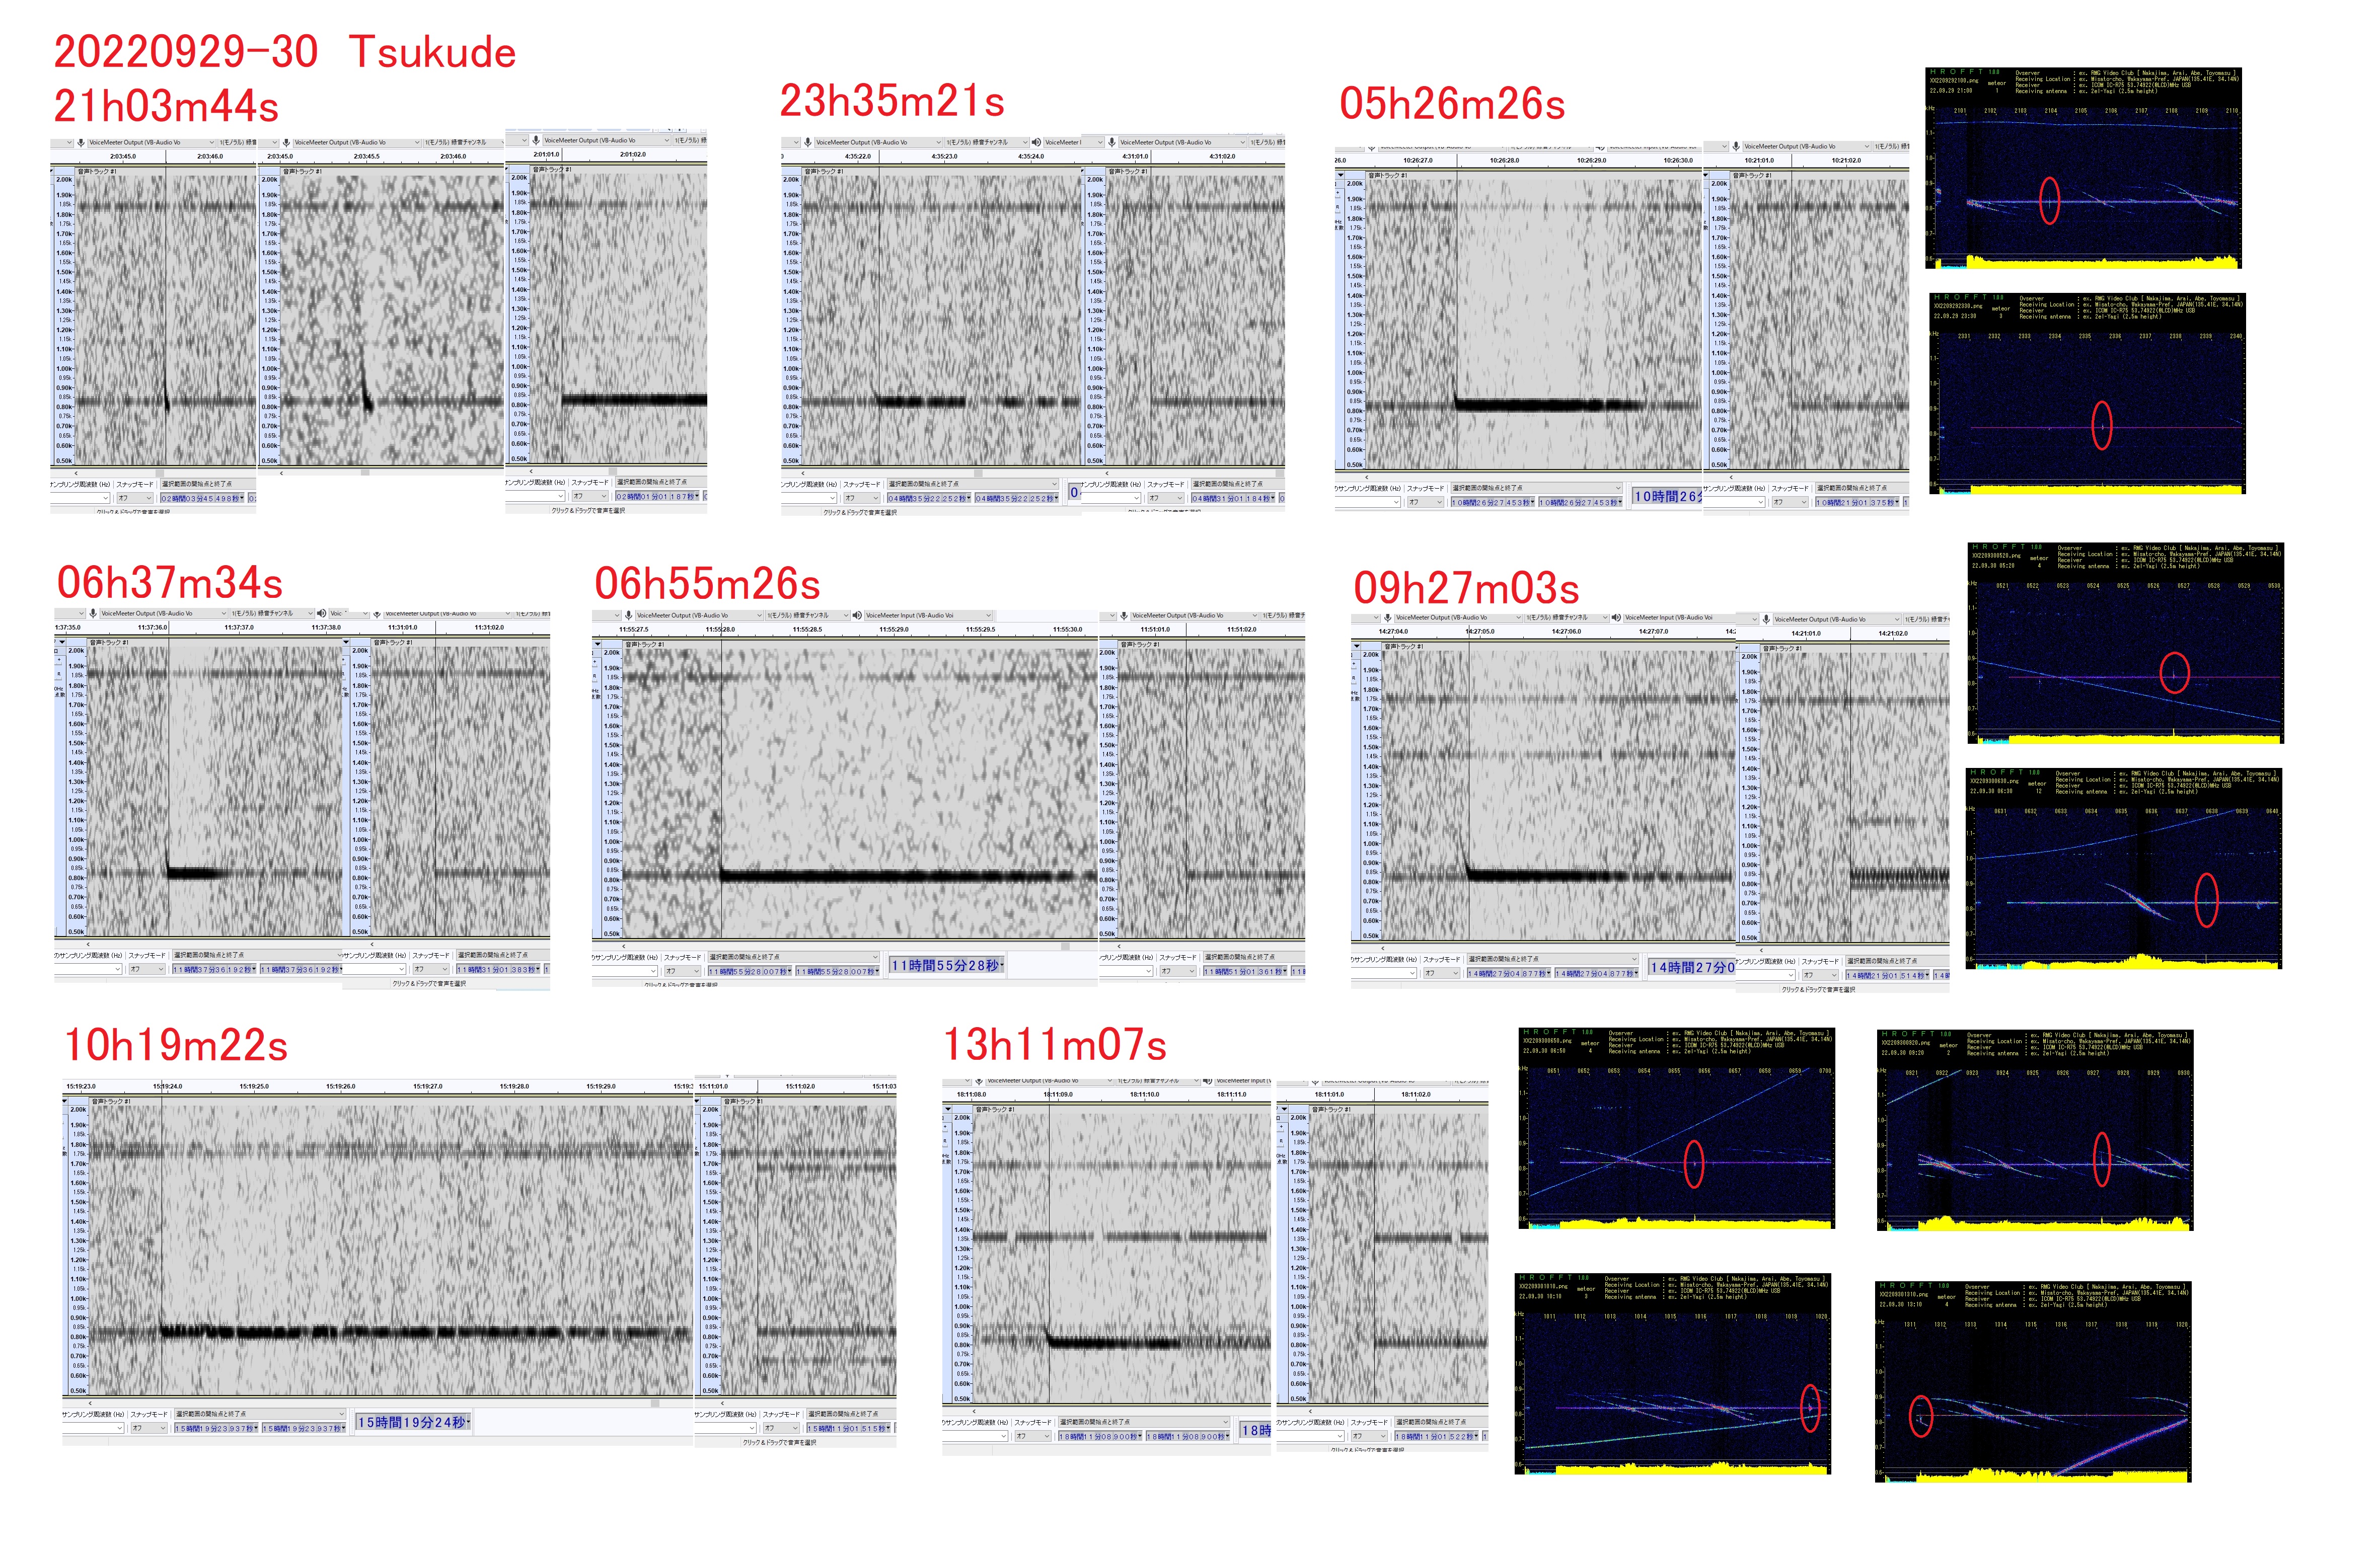
Task: Click speaker icon in 23h35m21s capture toolbar
Action: pos(1036,142)
